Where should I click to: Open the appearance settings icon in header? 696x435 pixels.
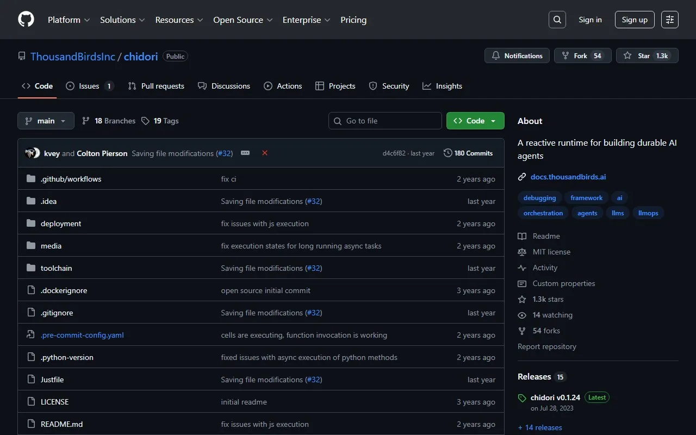click(x=670, y=20)
